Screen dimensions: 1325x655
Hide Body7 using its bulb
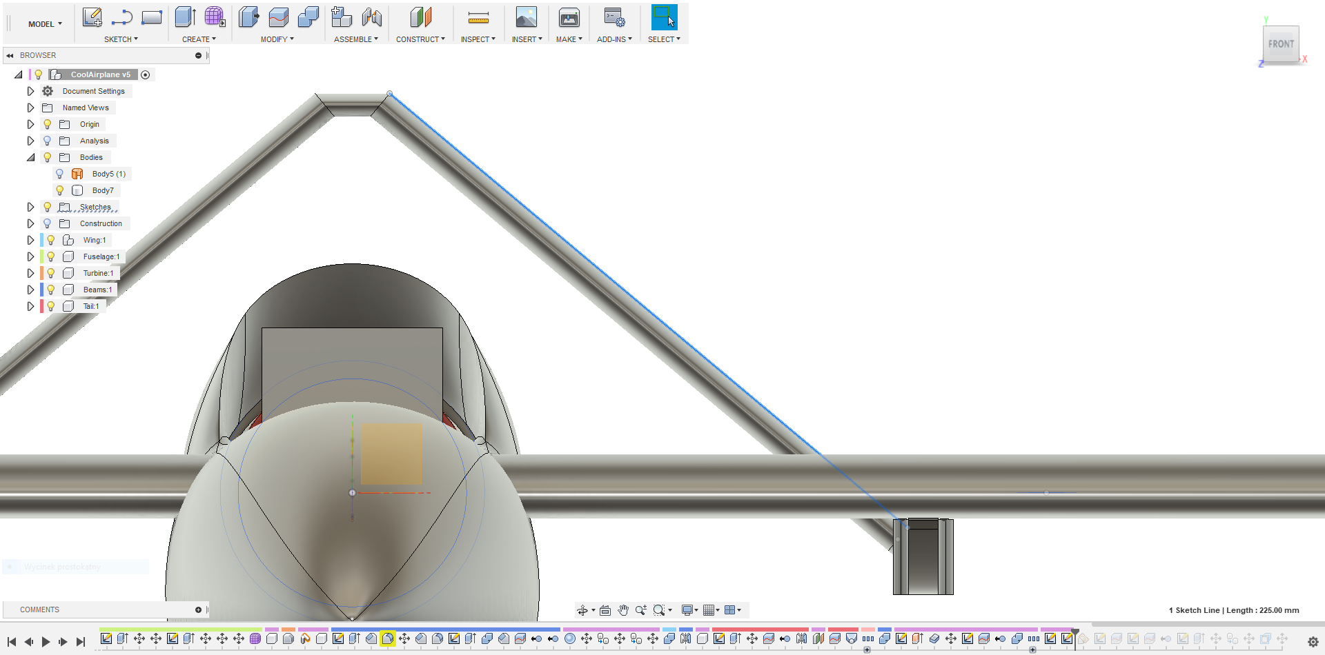(59, 190)
